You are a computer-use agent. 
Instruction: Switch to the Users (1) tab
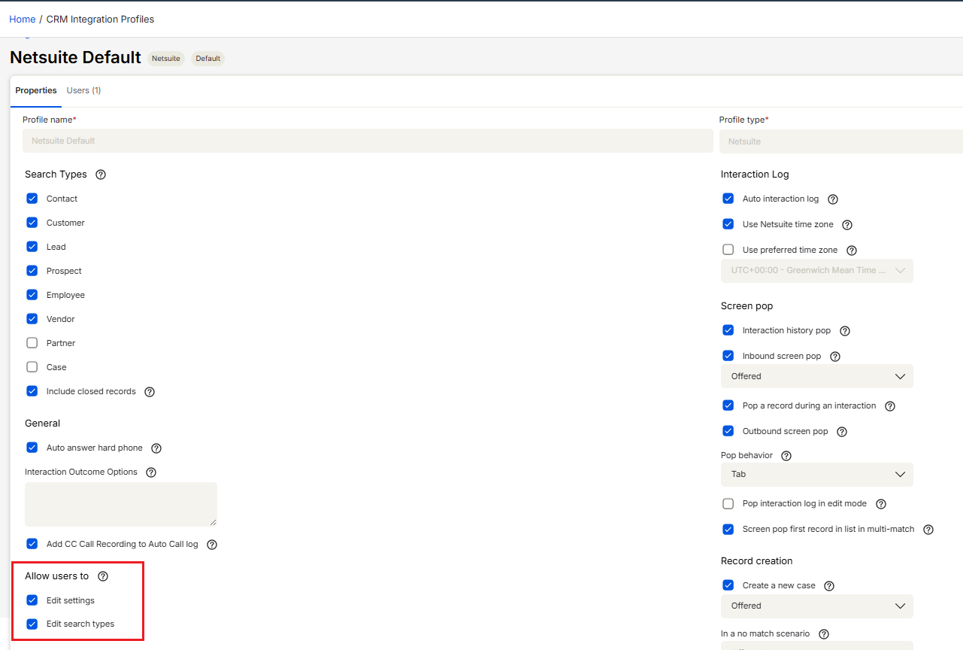(83, 90)
